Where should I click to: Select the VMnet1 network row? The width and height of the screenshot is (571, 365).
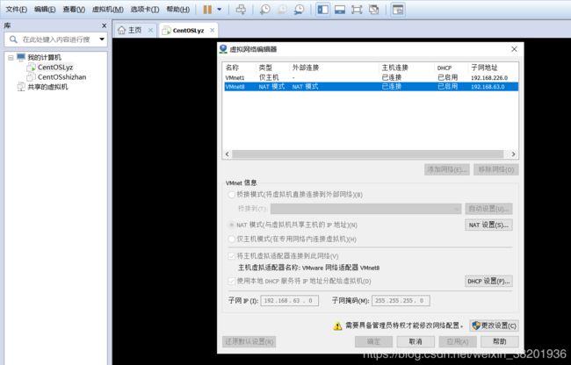[370, 77]
